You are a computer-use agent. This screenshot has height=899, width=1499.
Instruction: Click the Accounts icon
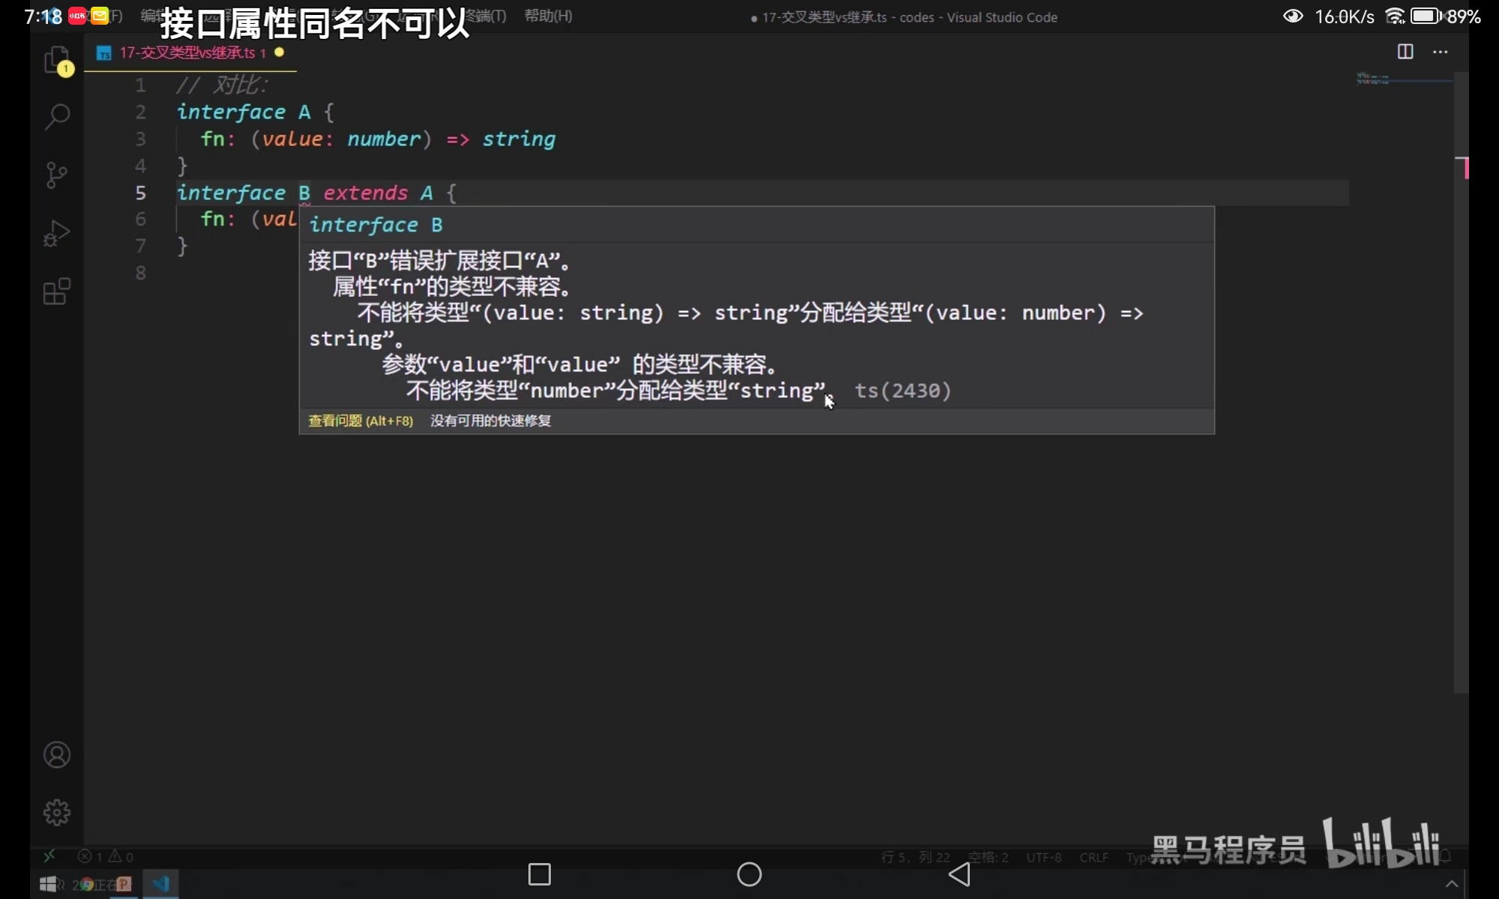coord(57,754)
